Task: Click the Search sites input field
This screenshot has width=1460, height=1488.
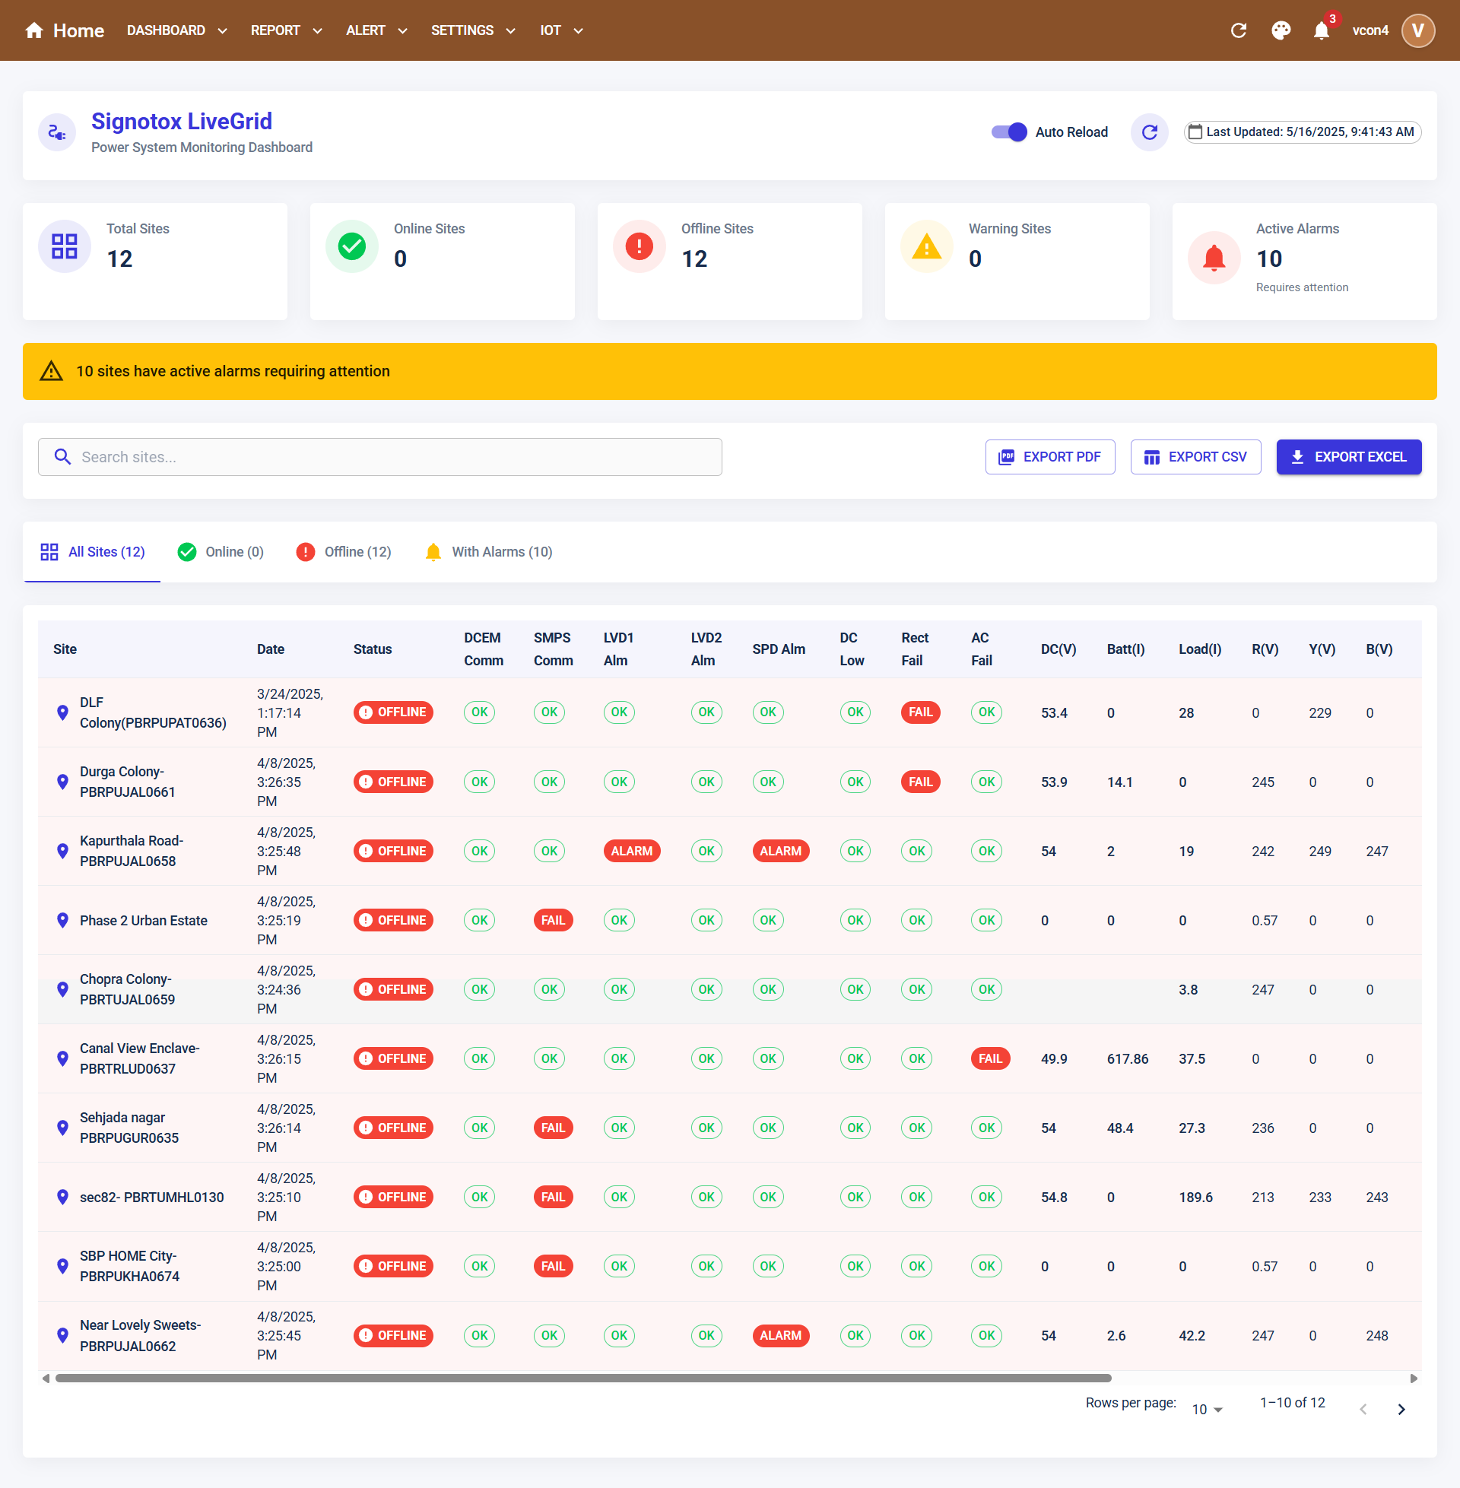Action: pyautogui.click(x=380, y=457)
